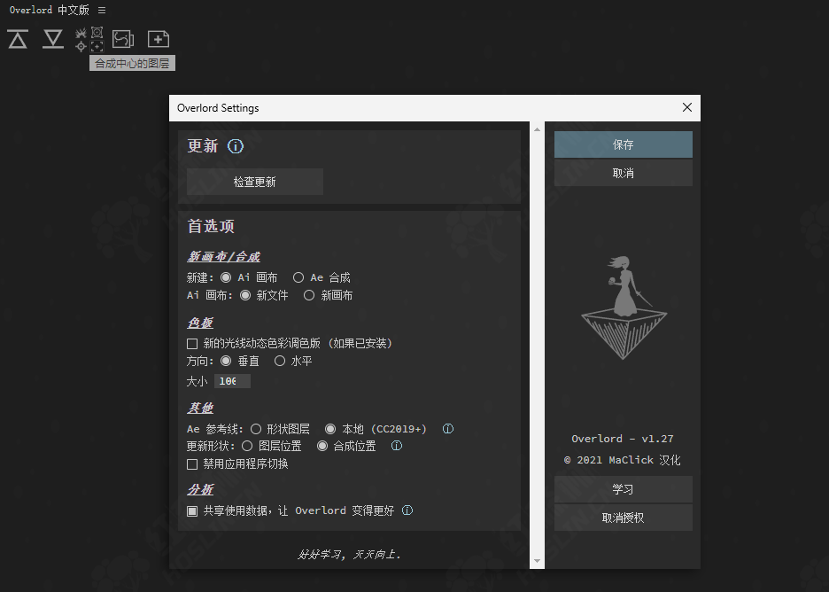Click the 色板 heading

pyautogui.click(x=200, y=323)
